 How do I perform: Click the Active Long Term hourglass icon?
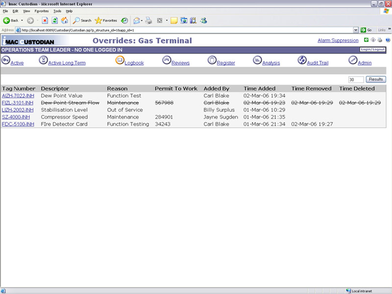click(44, 60)
